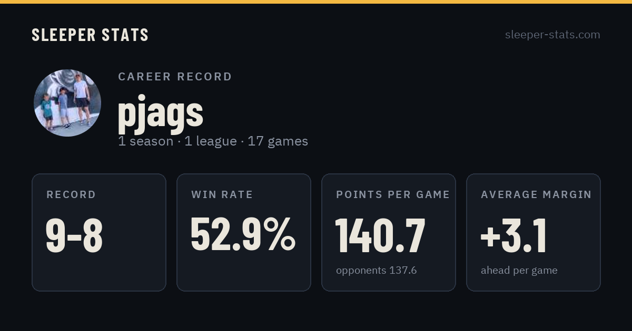Click the 52.9% win rate value
The height and width of the screenshot is (331, 632).
(x=243, y=235)
